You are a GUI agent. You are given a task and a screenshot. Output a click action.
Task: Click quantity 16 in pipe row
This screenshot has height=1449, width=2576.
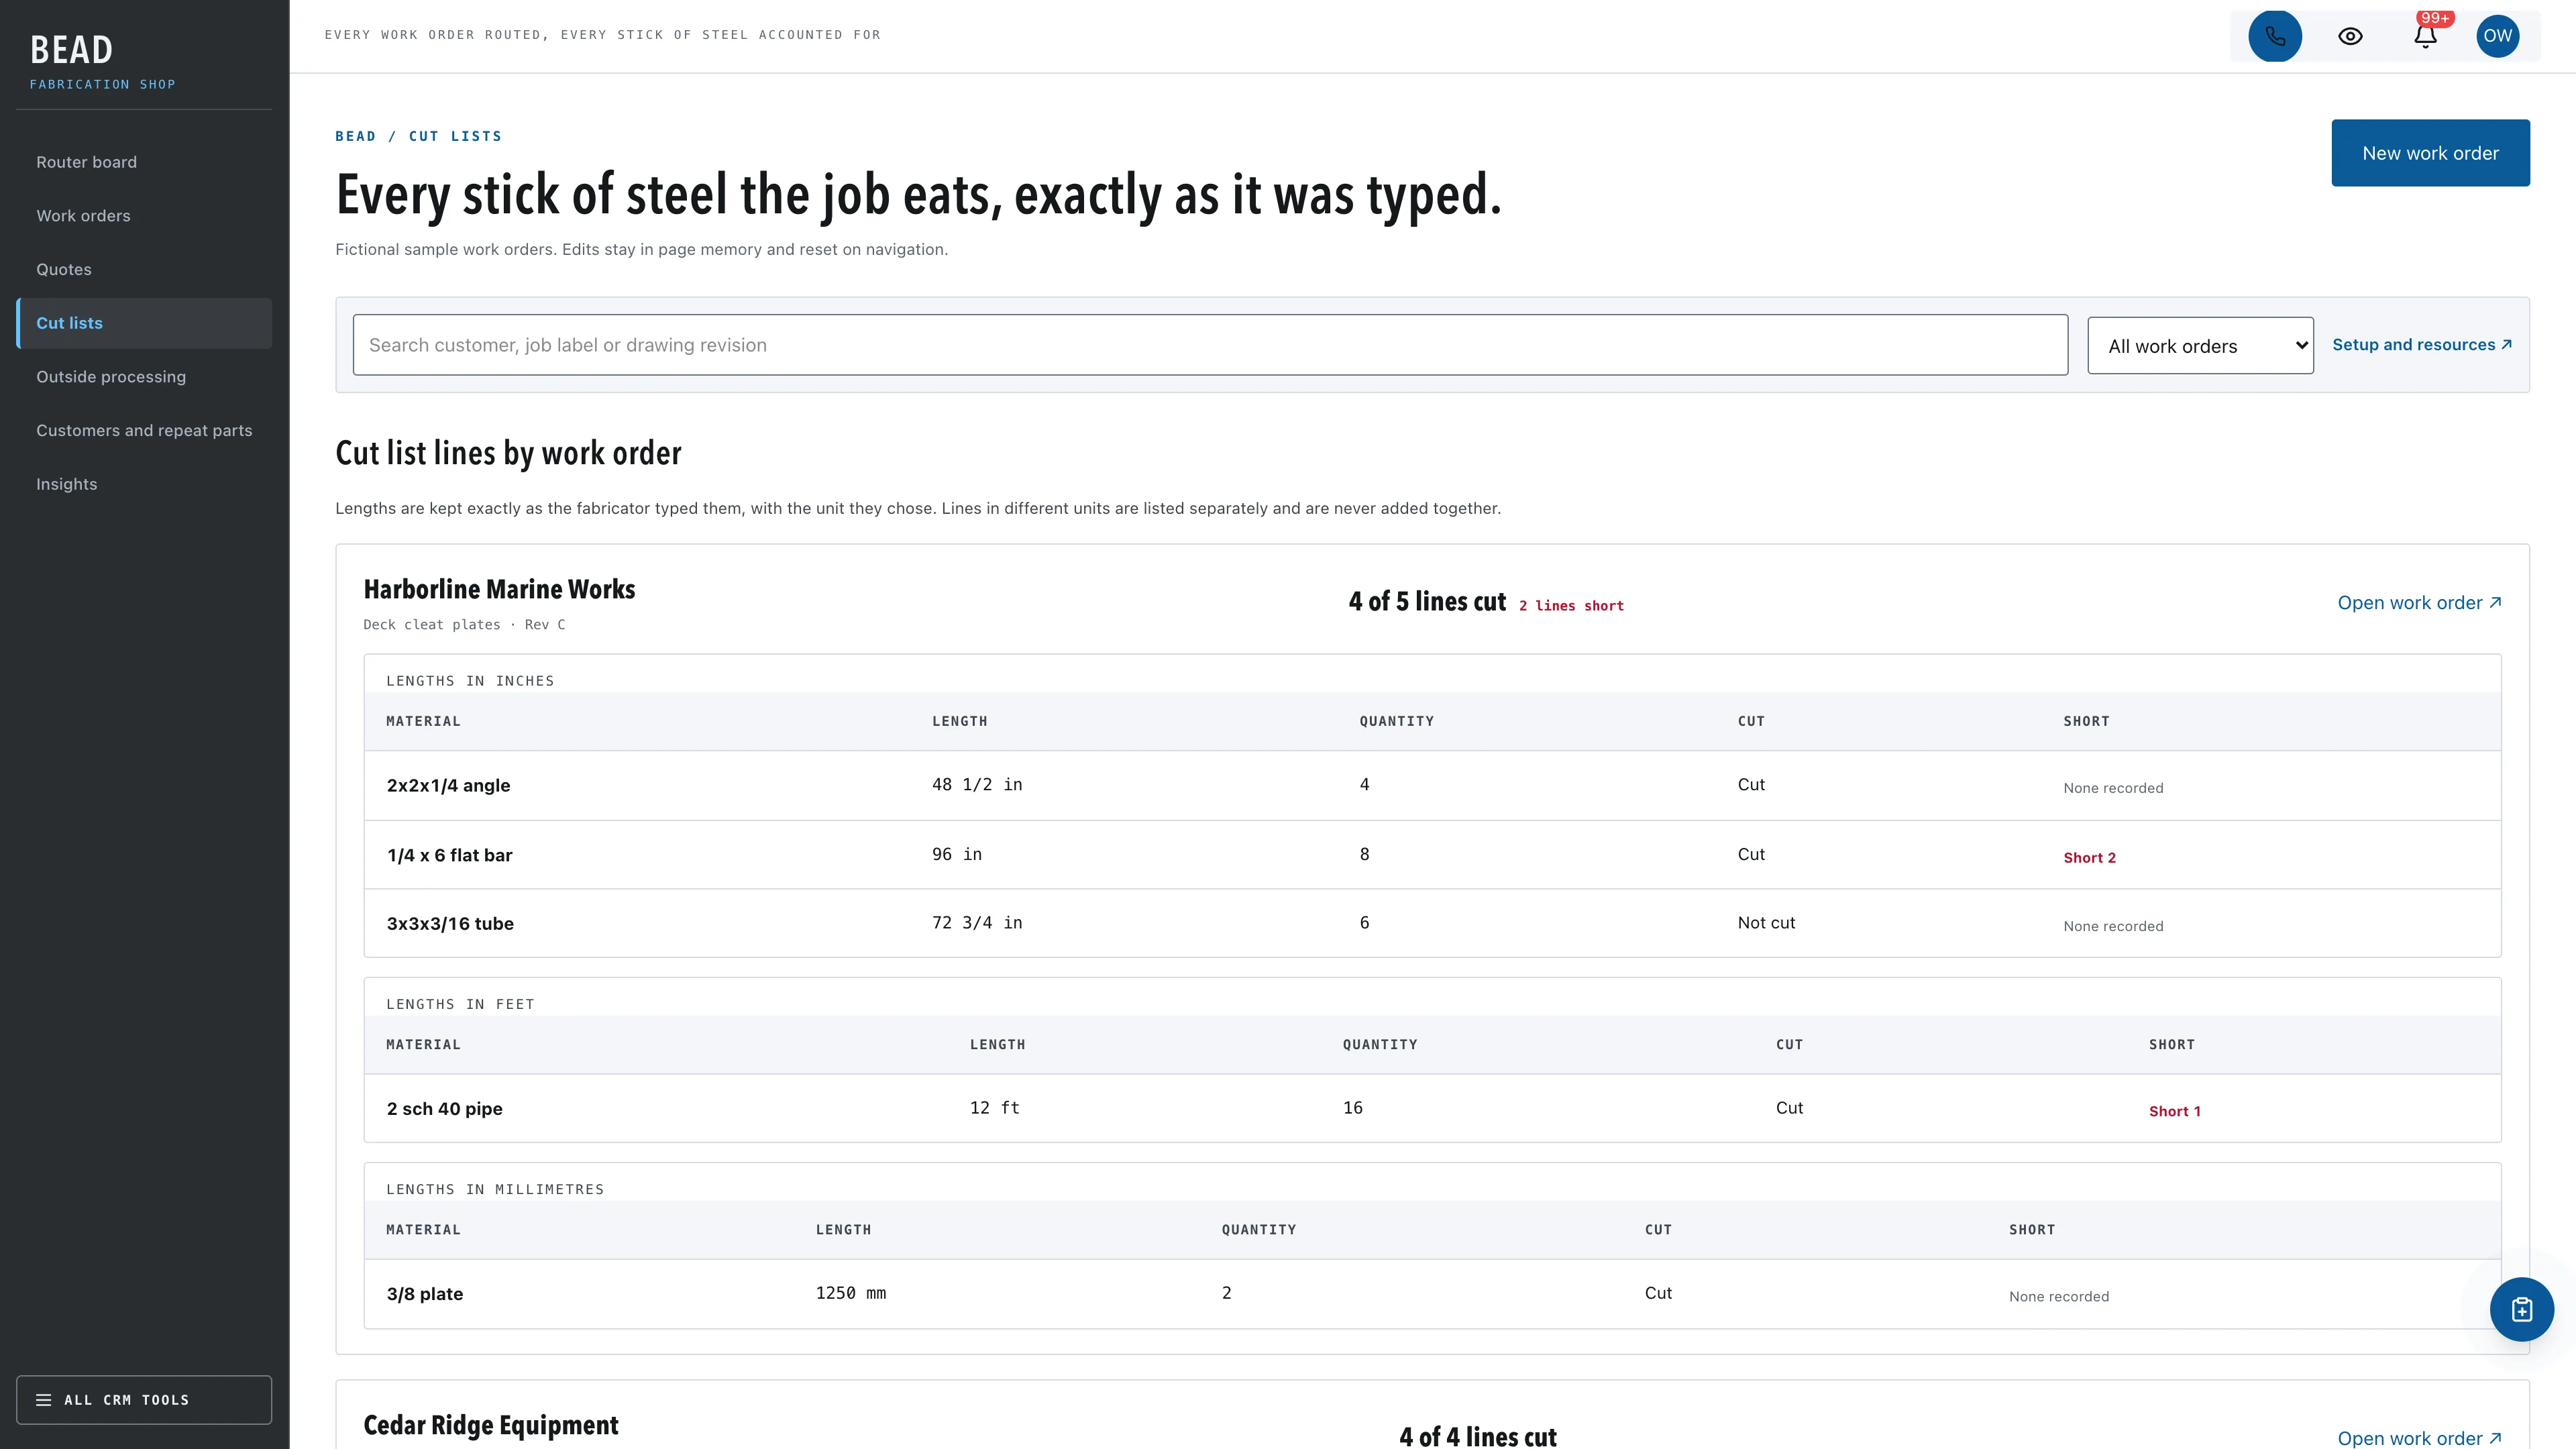pos(1352,1108)
